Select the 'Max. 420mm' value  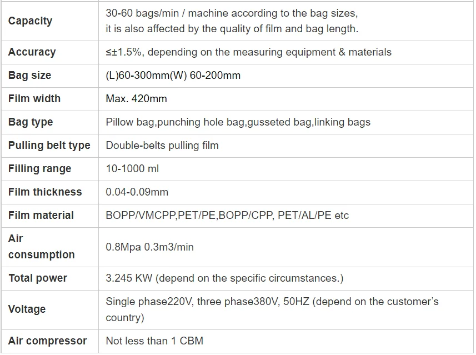(x=136, y=99)
